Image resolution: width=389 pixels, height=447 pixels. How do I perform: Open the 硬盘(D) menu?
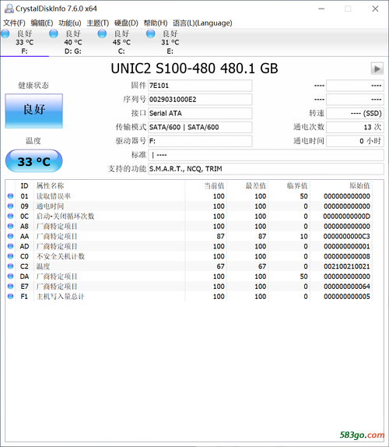(126, 23)
